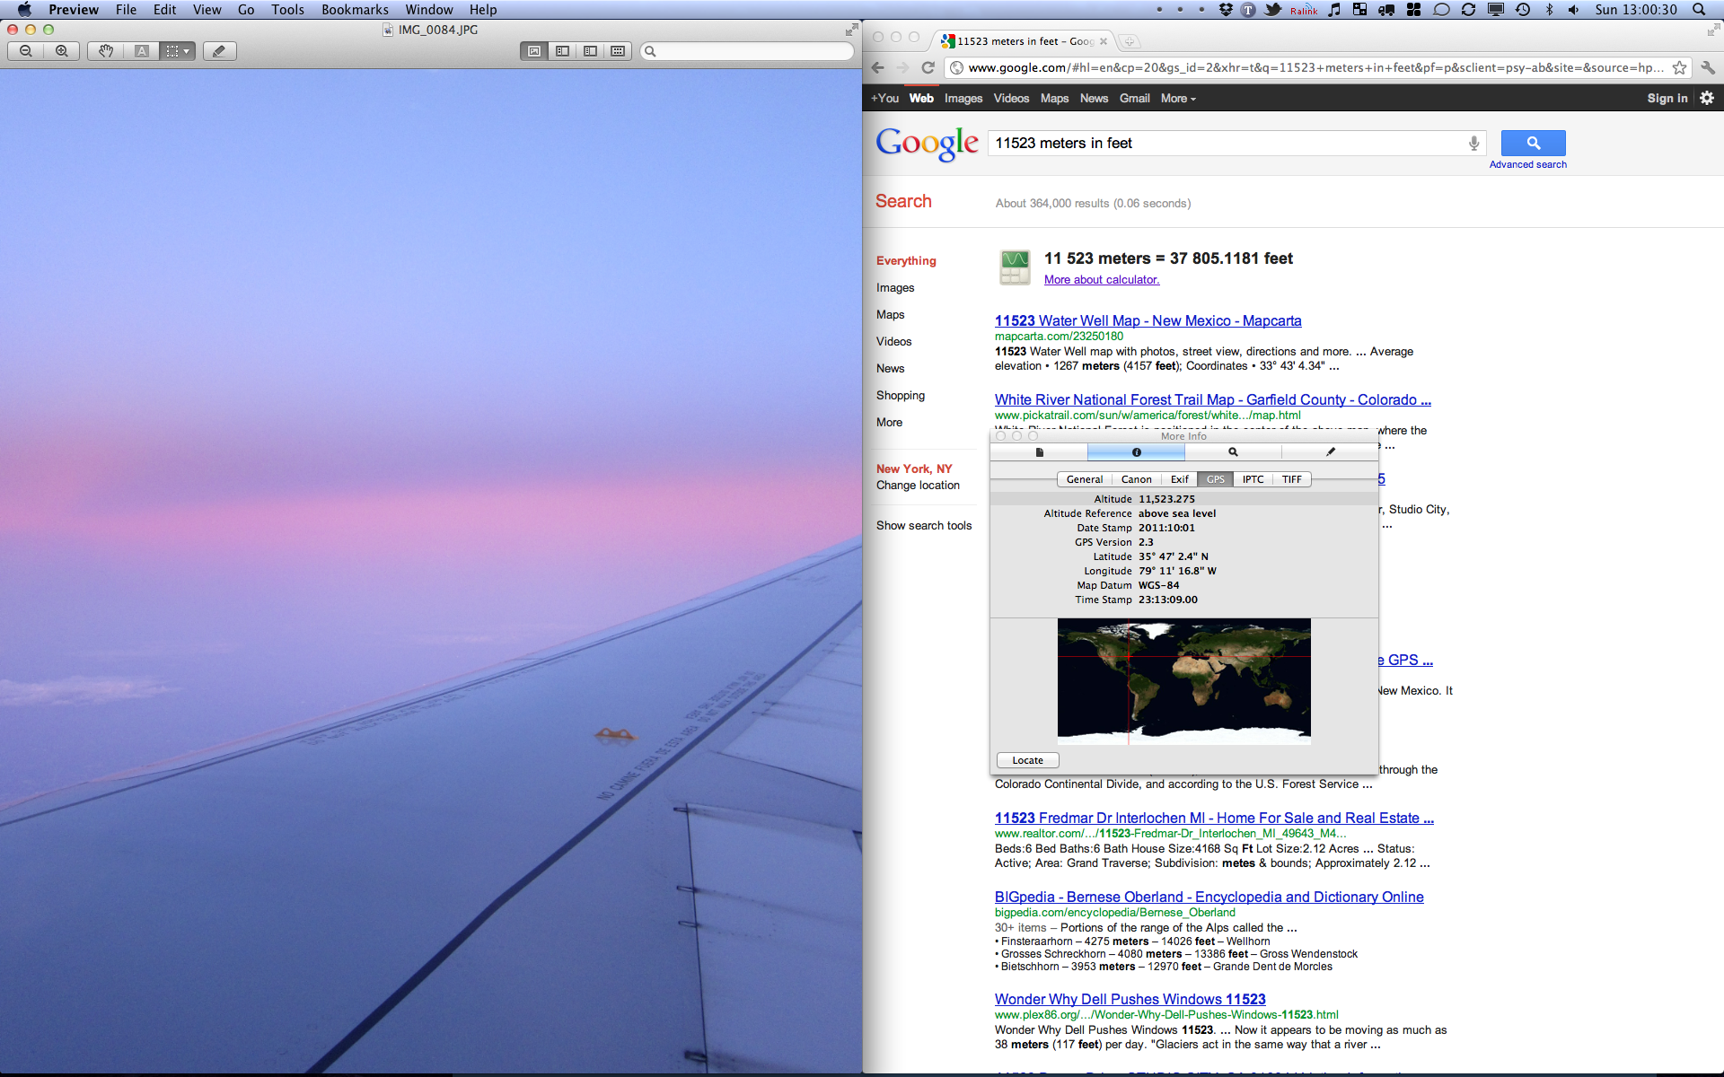1724x1077 pixels.
Task: Click the Bluetooth menu bar icon
Action: (x=1549, y=9)
